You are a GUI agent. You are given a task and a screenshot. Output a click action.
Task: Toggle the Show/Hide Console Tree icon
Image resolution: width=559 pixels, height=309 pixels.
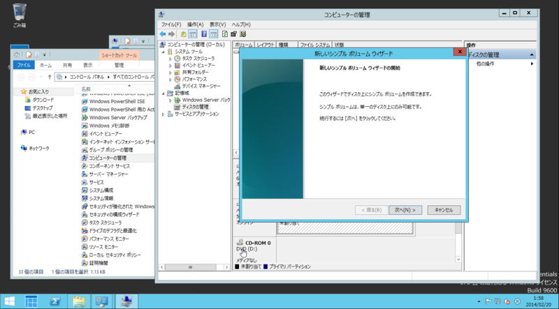(193, 34)
